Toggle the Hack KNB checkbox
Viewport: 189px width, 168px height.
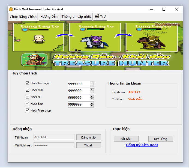(x=27, y=90)
